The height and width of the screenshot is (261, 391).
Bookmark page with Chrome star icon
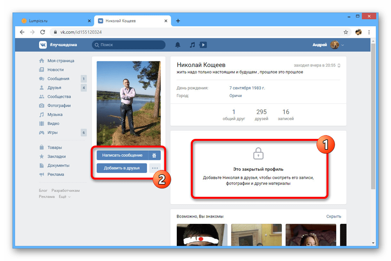[346, 32]
